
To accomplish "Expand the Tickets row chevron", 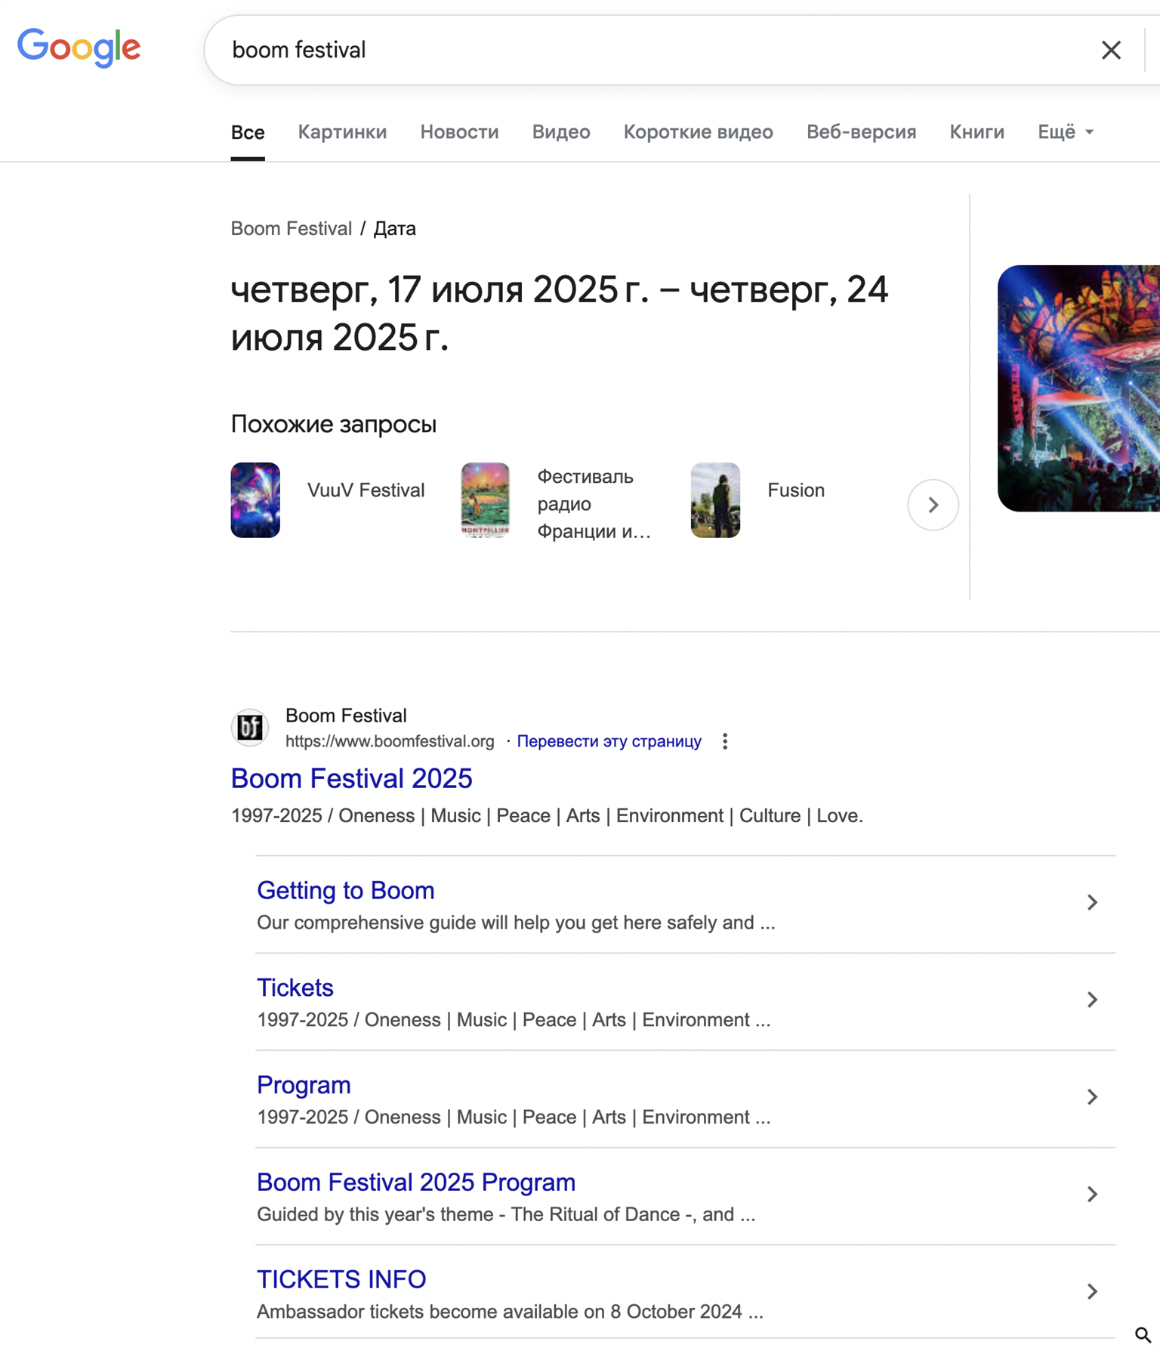I will [x=1092, y=1000].
